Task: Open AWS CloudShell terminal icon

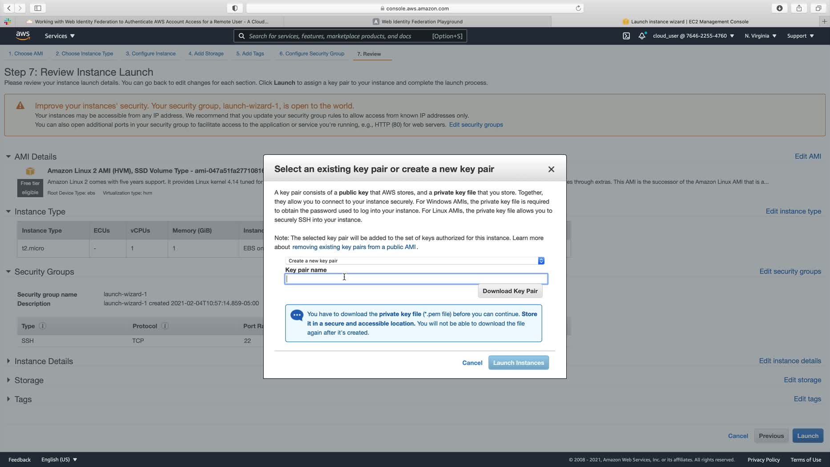Action: pos(626,36)
